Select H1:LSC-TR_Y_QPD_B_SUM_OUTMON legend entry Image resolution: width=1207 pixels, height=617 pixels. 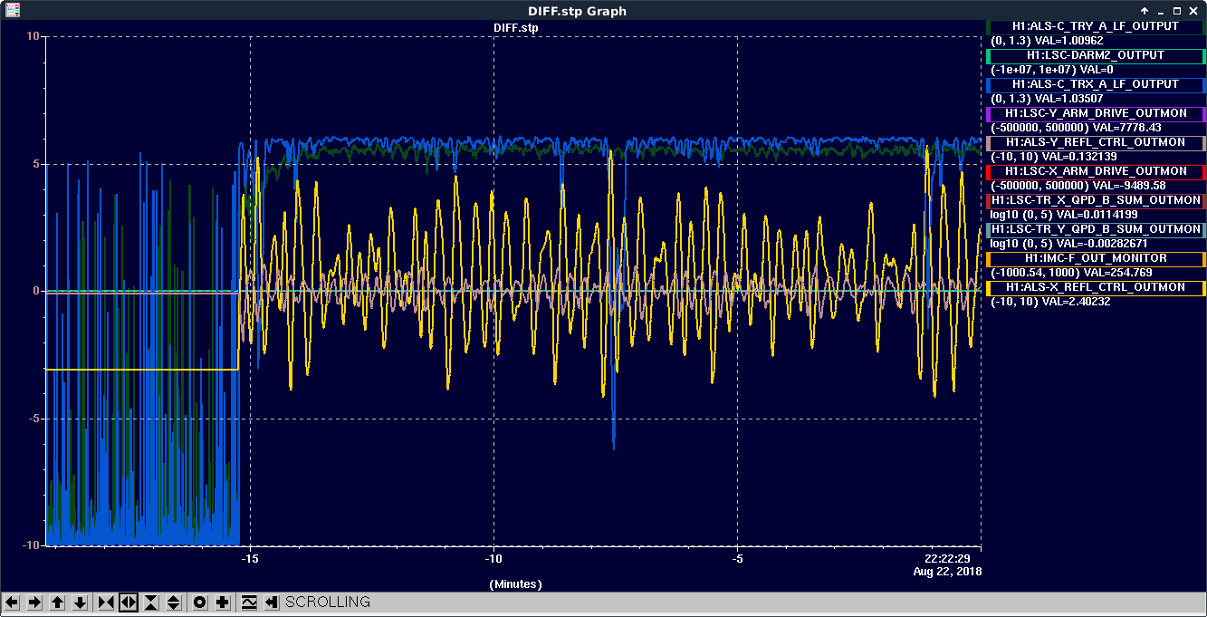[x=1096, y=229]
